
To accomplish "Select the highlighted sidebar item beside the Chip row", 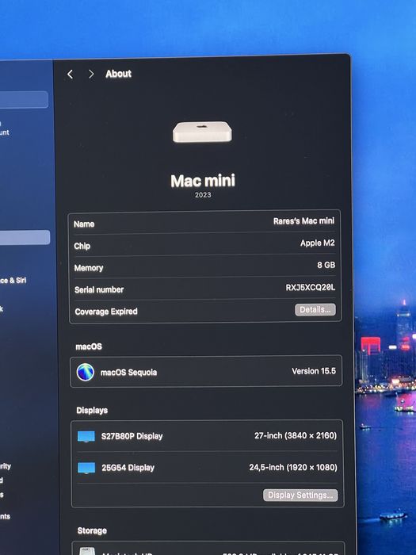I will click(x=25, y=237).
